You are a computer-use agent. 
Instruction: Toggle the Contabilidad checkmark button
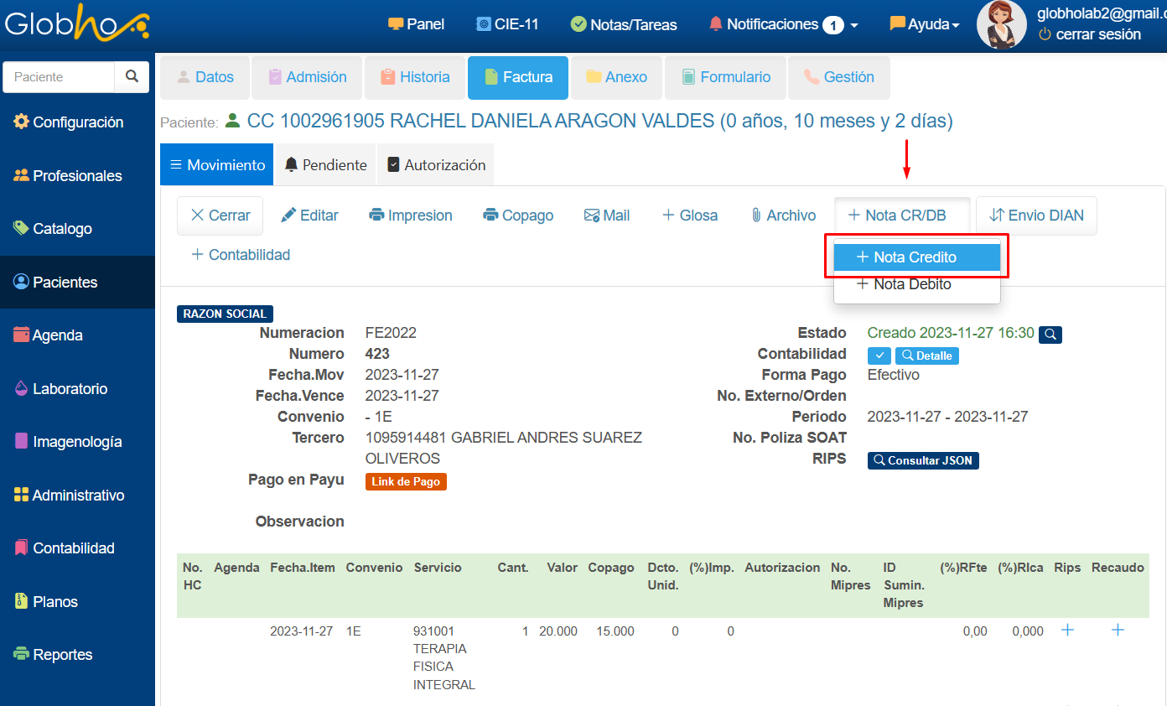coord(879,356)
